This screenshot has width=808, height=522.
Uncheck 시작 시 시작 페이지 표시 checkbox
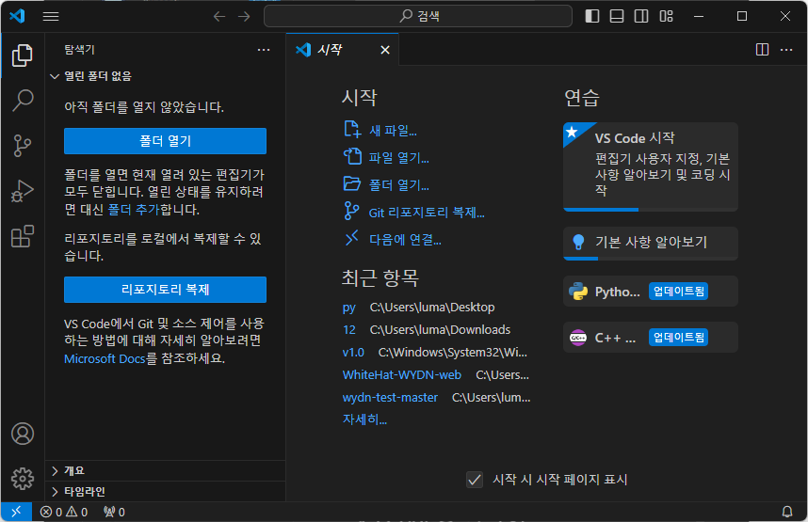pos(475,480)
